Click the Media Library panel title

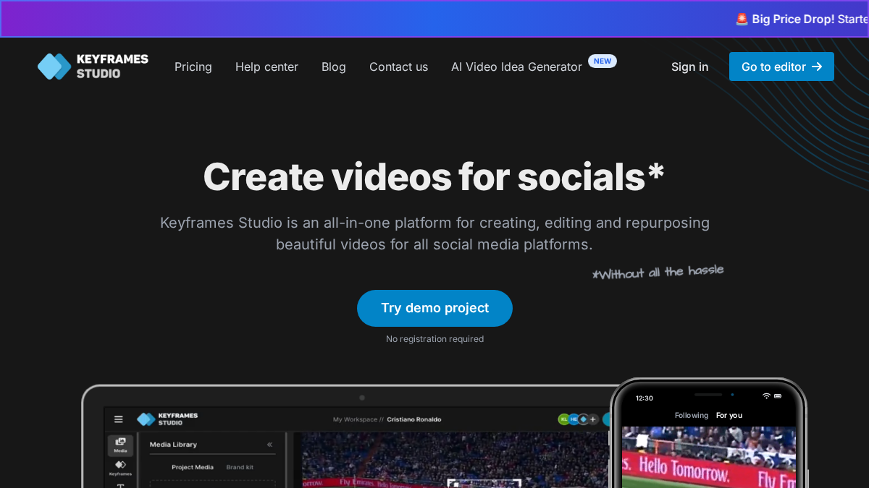tap(173, 445)
